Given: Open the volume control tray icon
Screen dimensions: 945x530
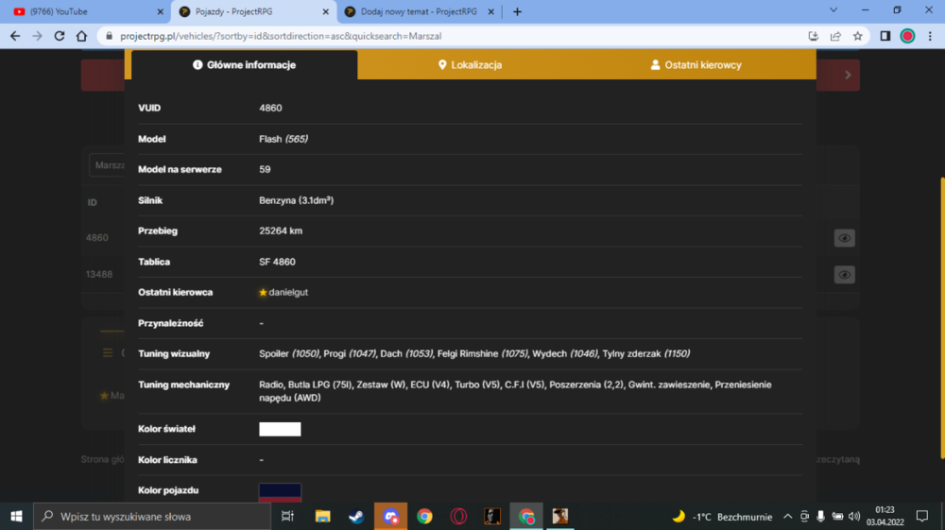Looking at the screenshot, I should (854, 516).
